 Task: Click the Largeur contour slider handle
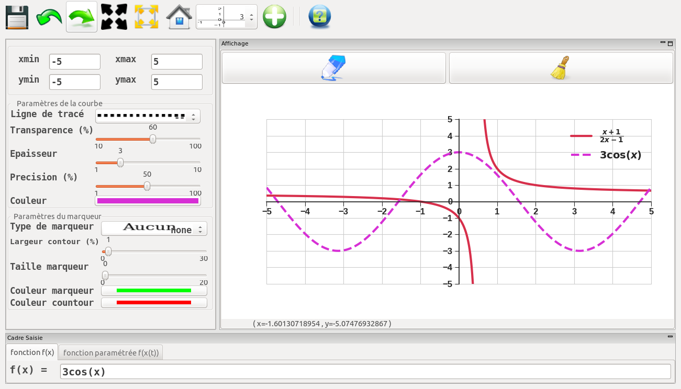[108, 251]
